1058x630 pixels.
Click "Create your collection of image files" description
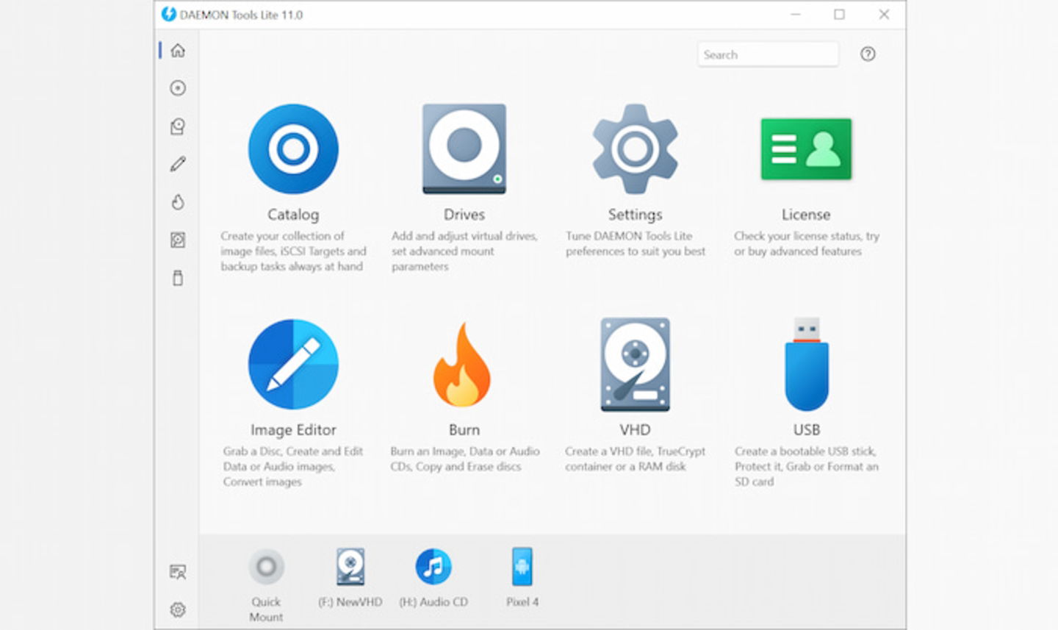293,251
